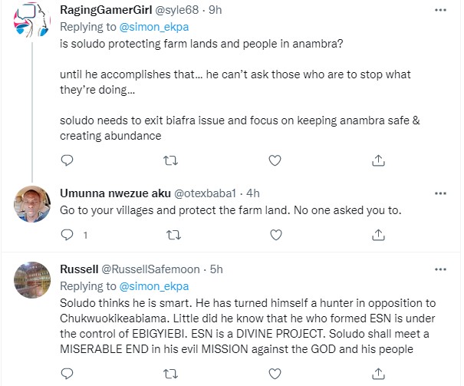464x386 pixels.
Task: Open more options on RagingGamerGirl's tweet
Action: click(x=440, y=10)
